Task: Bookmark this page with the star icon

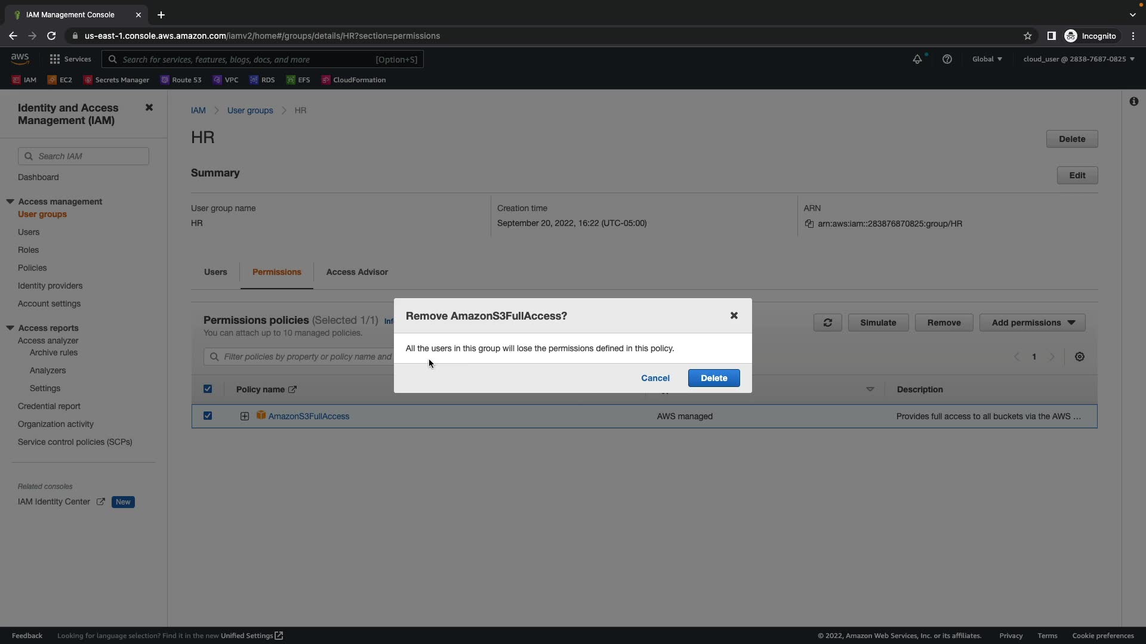Action: click(1027, 36)
